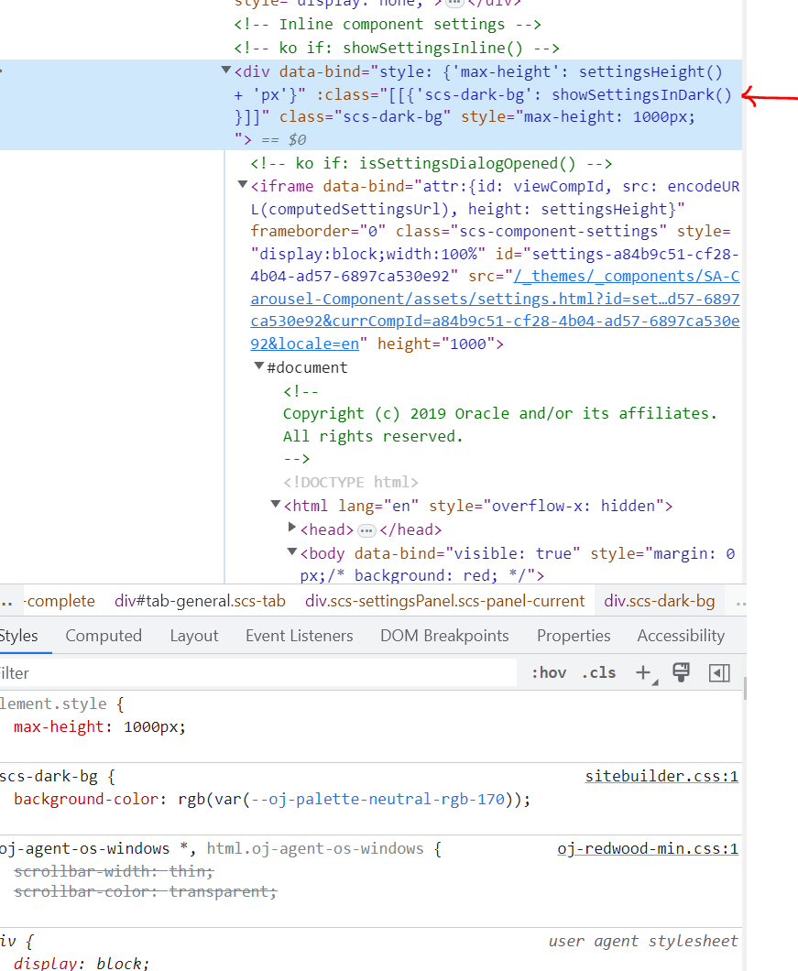Screen dimensions: 798x971
Task: Toggle the computed styles sidebar icon
Action: [719, 672]
